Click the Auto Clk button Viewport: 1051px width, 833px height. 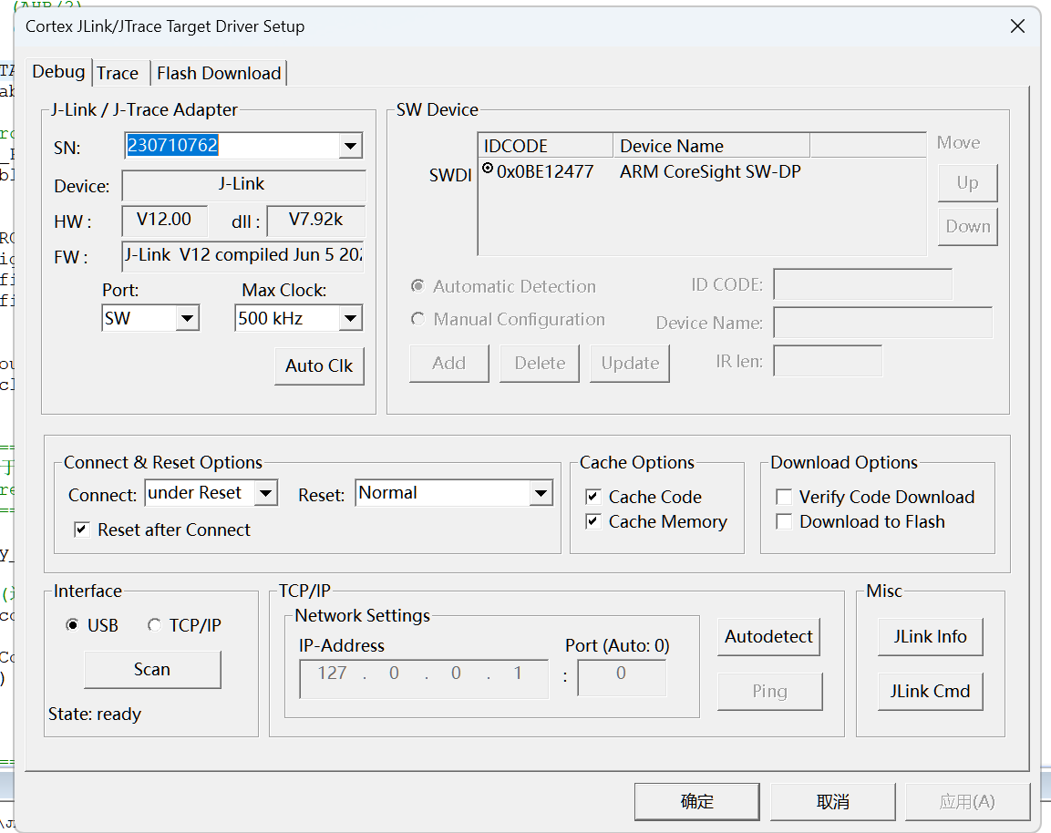tap(319, 365)
